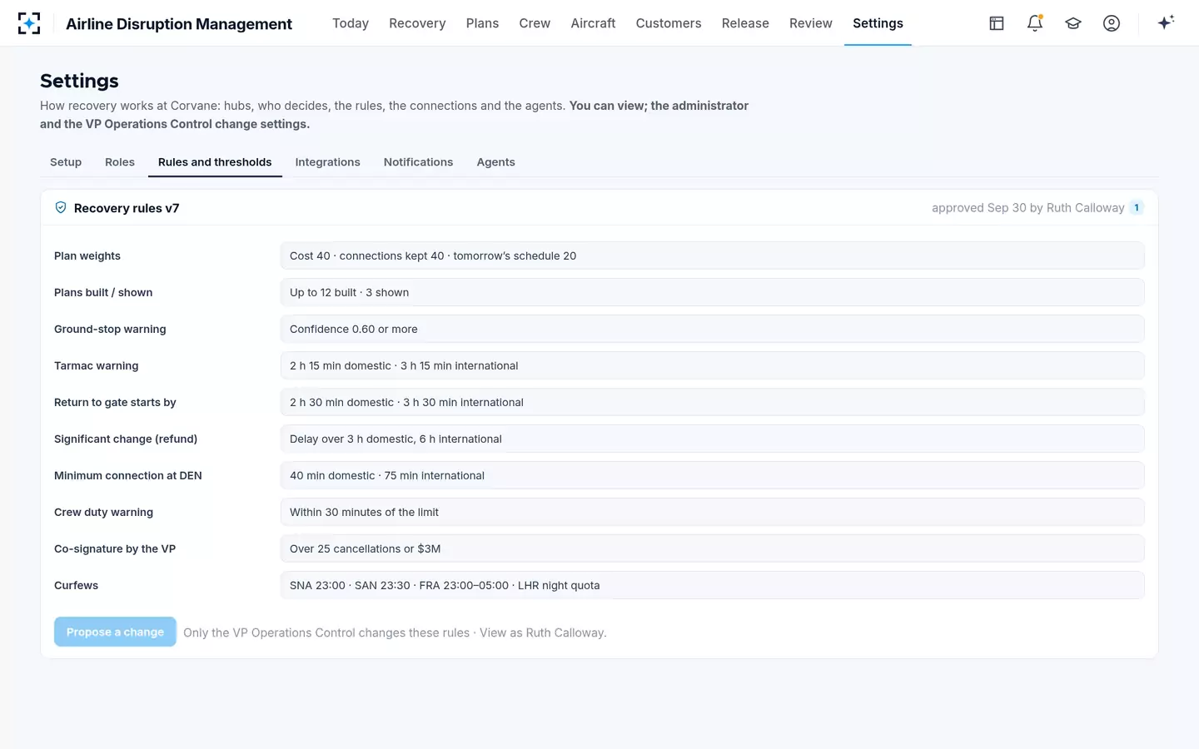Screen dimensions: 1199x749
Task: Open the Roles settings tab
Action: tap(120, 162)
